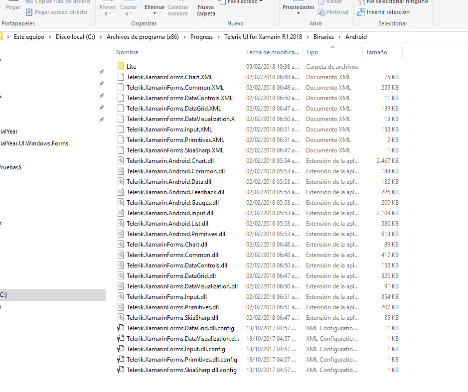Select the UI.Windows.Forms sidebar item
Image resolution: width=468 pixels, height=392 pixels.
34,143
